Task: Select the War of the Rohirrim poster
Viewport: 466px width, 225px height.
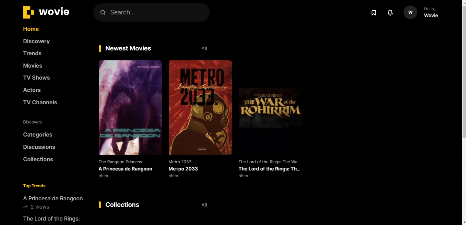Action: 270,108
